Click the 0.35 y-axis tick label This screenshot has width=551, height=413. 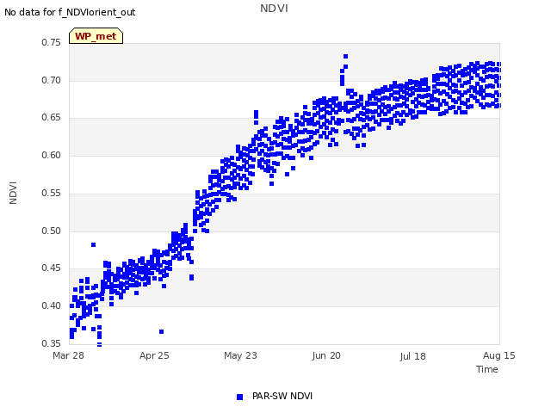click(52, 343)
